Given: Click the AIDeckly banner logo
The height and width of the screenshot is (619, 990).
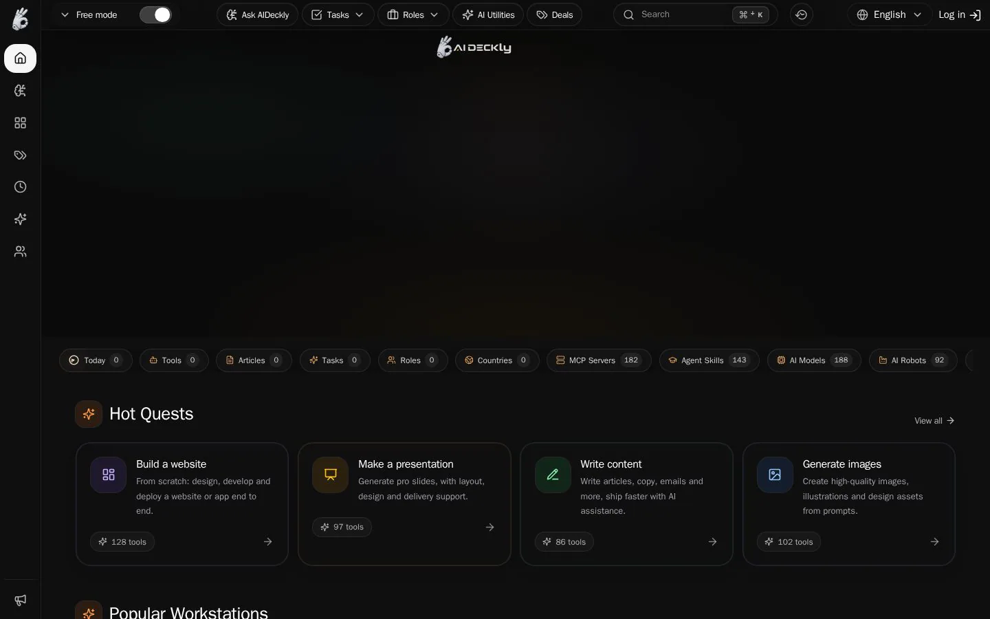Looking at the screenshot, I should 474,47.
